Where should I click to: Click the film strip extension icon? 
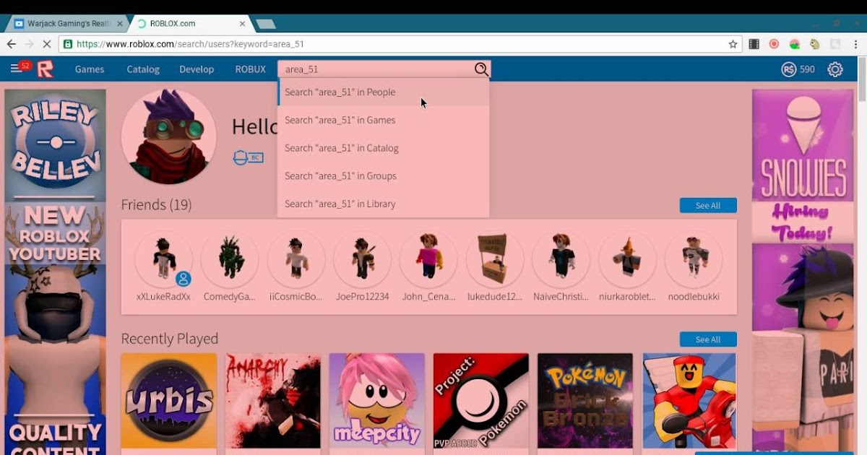(754, 44)
